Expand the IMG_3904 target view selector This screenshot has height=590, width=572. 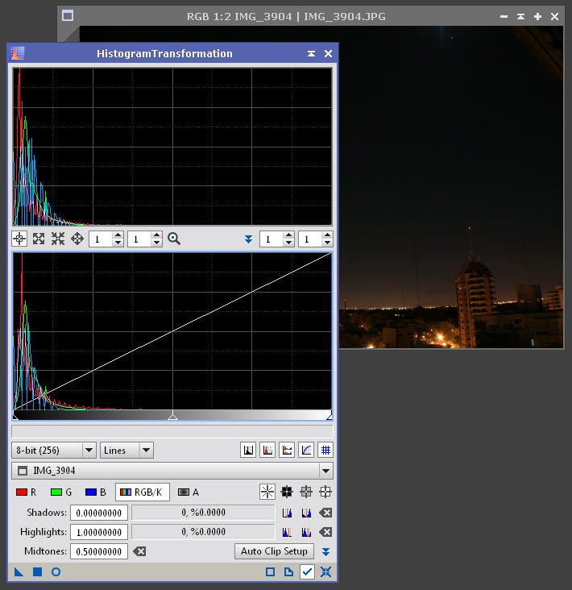[325, 471]
